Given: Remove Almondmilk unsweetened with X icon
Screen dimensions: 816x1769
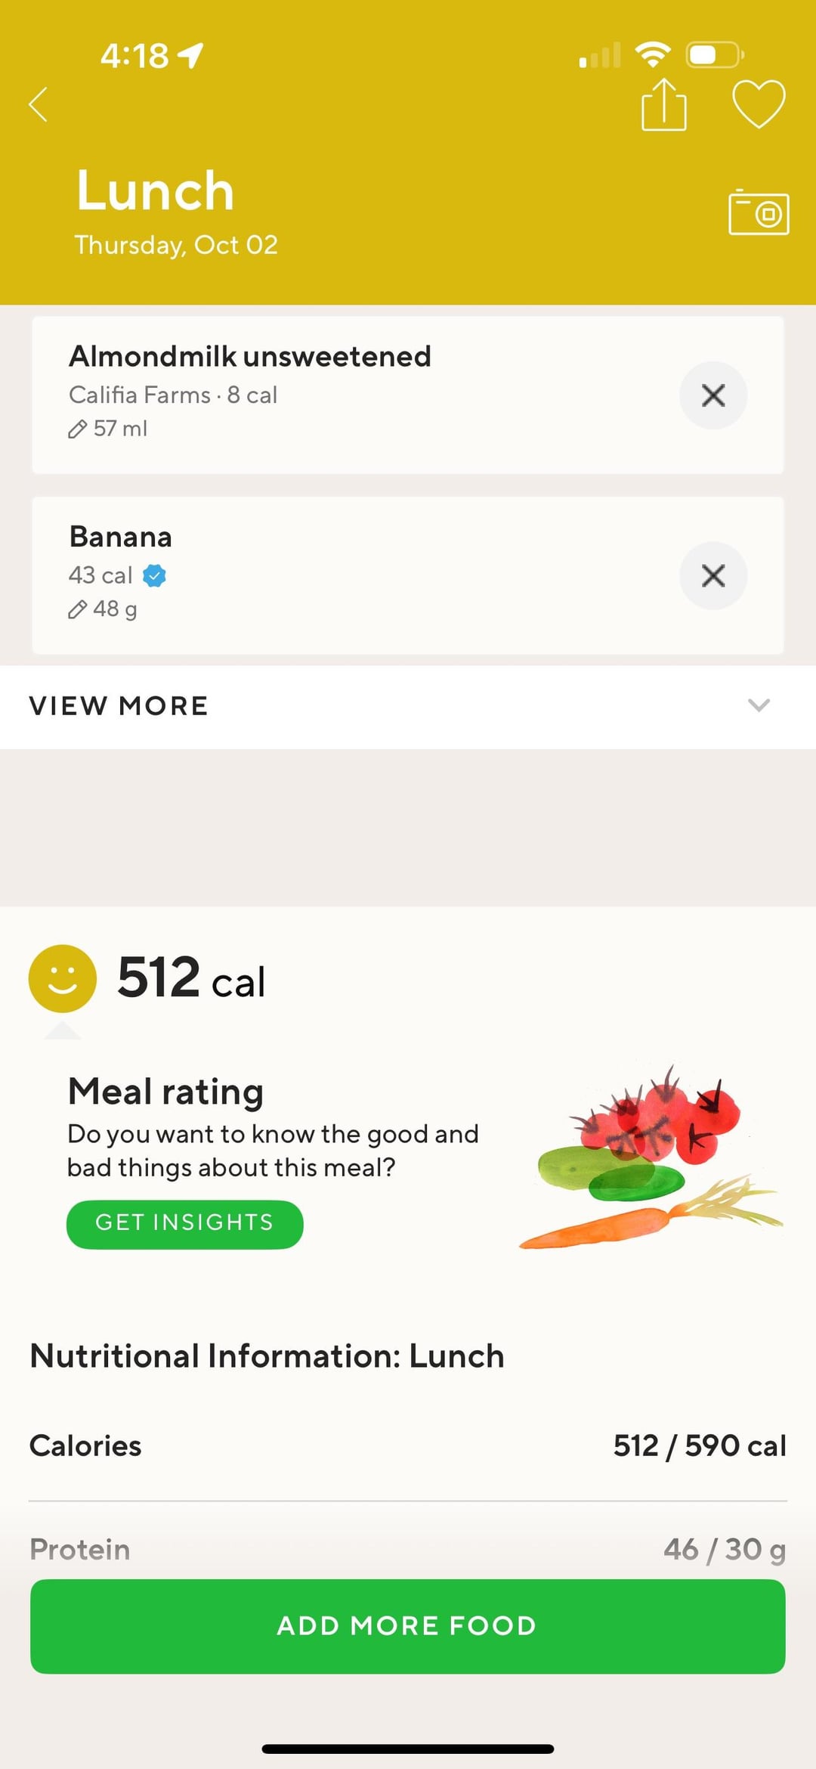Looking at the screenshot, I should tap(712, 395).
